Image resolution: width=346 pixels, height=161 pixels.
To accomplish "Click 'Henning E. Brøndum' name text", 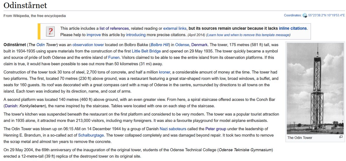I will pos(22,135).
